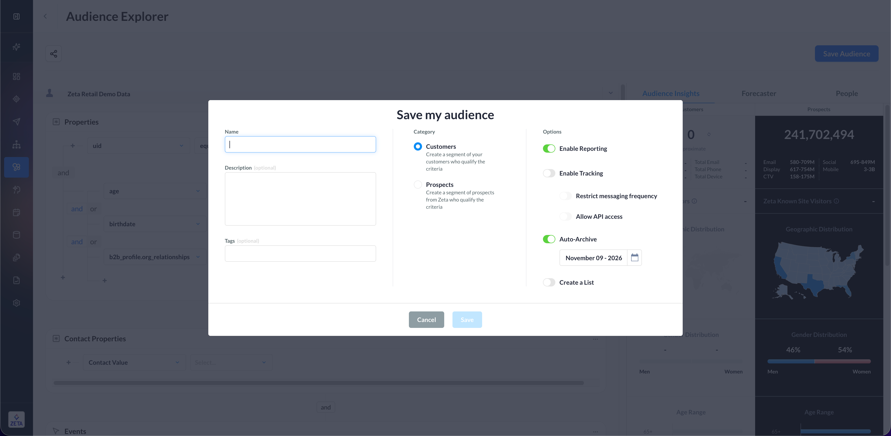This screenshot has width=891, height=436.
Task: Toggle Restrict messaging frequency switch
Action: coord(566,196)
